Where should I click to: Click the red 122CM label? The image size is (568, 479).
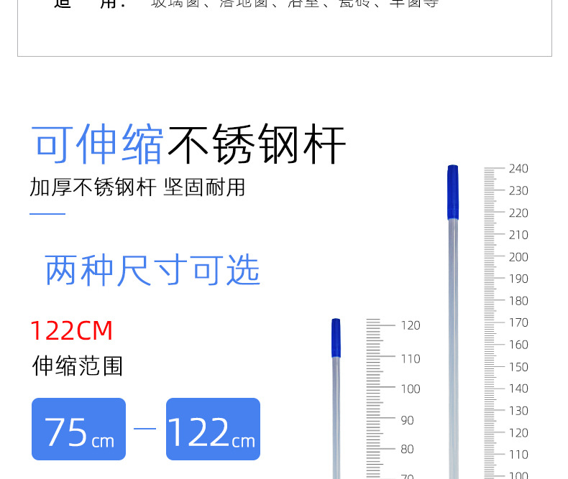point(71,330)
